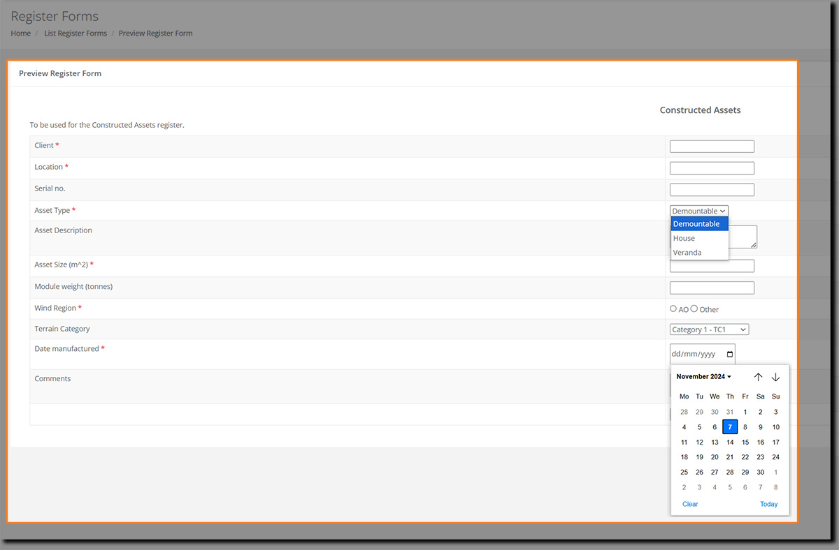
Task: Click the Constructed Assets heading
Action: 700,110
